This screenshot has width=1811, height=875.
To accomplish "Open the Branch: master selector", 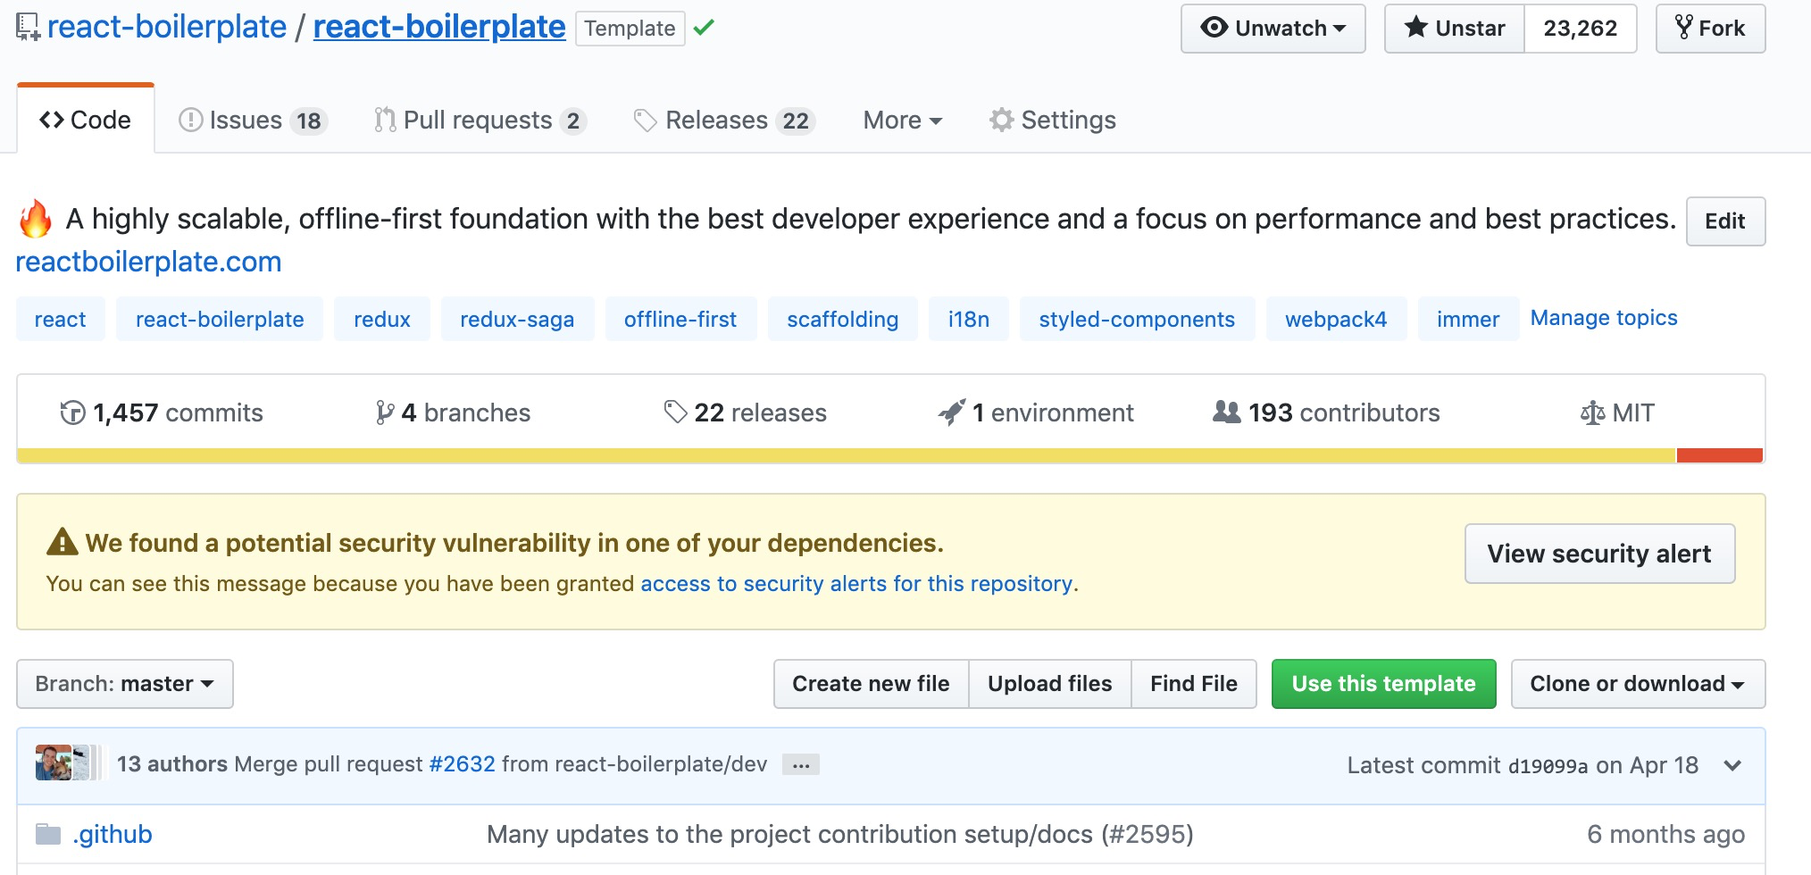I will coord(124,684).
